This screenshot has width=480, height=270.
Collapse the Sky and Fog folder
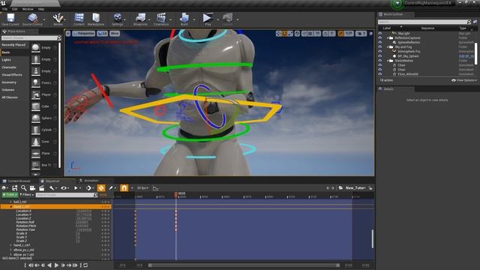[x=388, y=47]
